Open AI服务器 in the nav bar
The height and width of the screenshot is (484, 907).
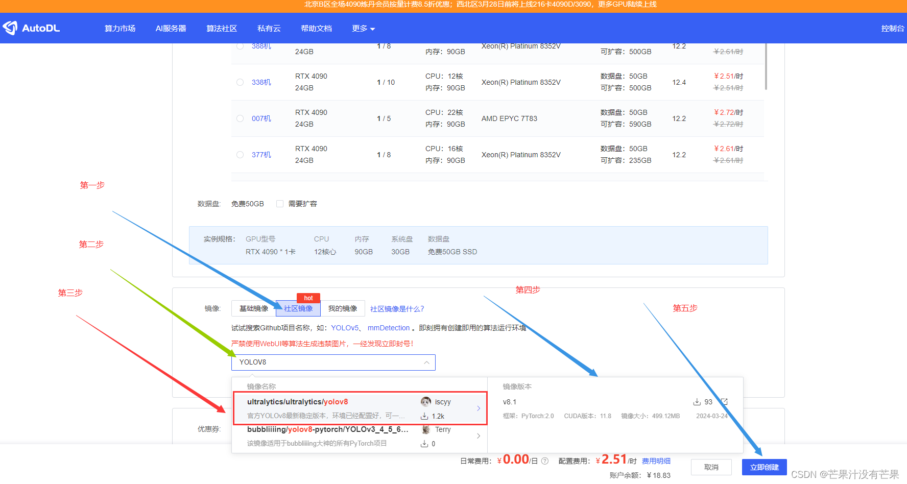171,29
